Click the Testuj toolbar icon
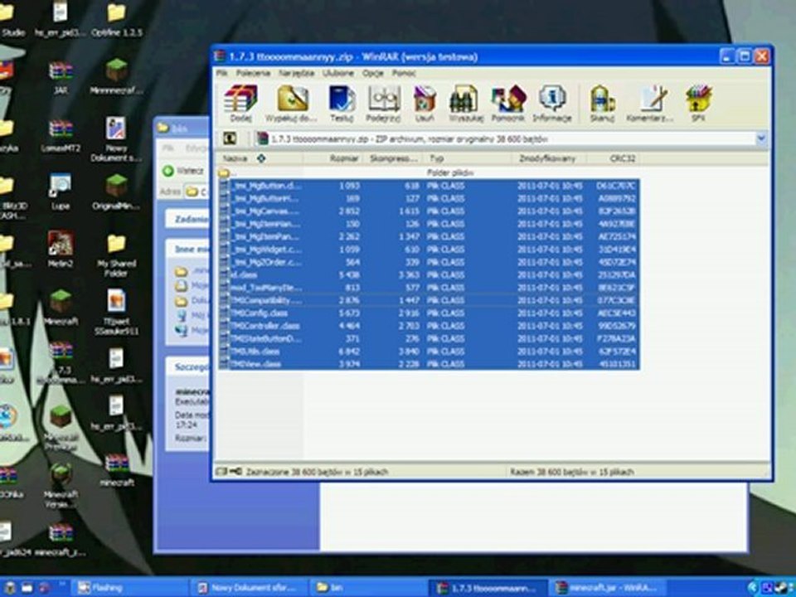Screen dimensions: 796x597 [342, 104]
